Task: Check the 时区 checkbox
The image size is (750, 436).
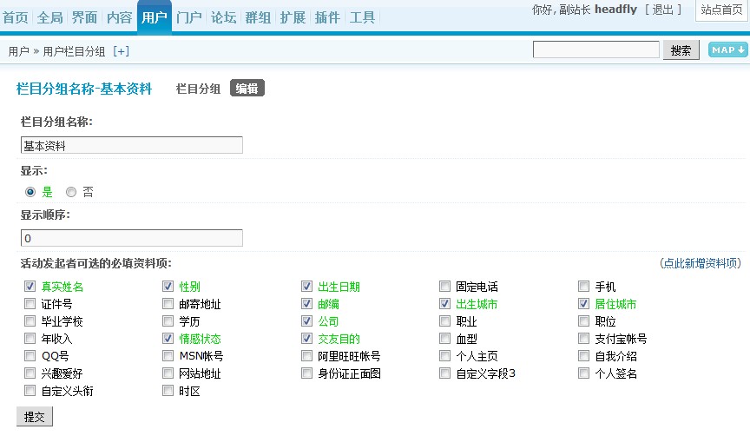Action: 168,391
